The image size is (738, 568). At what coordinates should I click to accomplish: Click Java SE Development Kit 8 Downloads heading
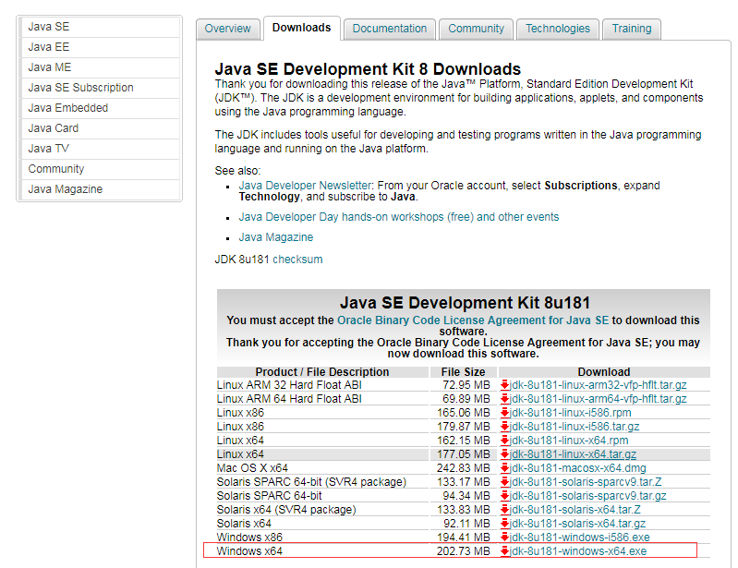pyautogui.click(x=368, y=69)
